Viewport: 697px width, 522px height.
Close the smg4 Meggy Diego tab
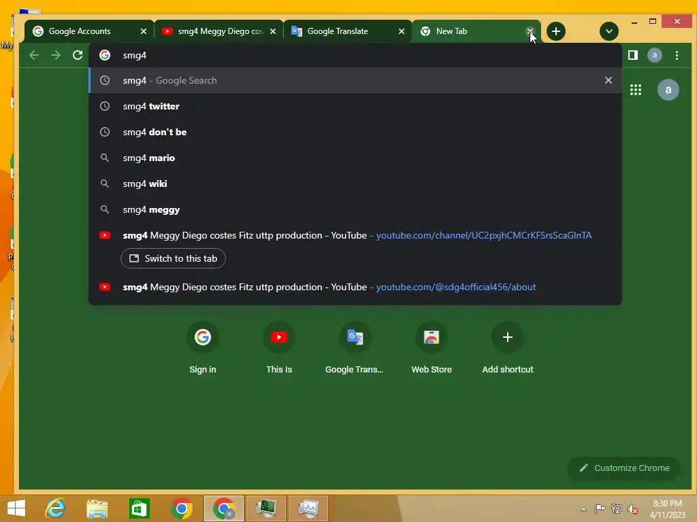(273, 31)
